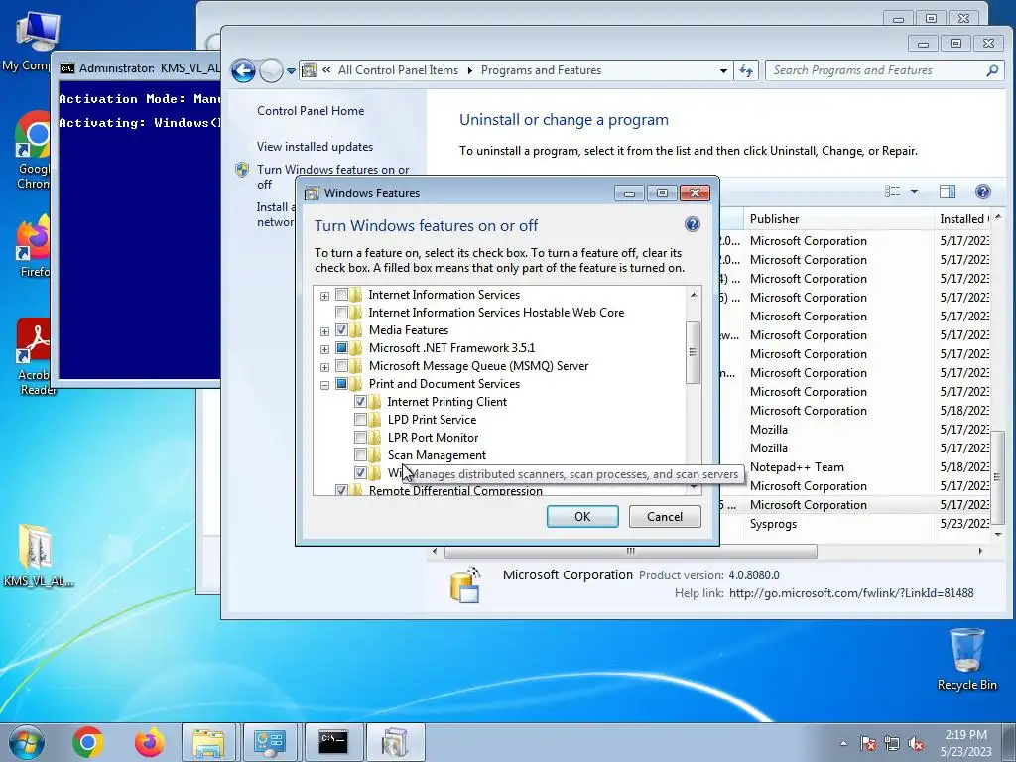
Task: Open the Programs and Features help icon
Action: point(982,191)
